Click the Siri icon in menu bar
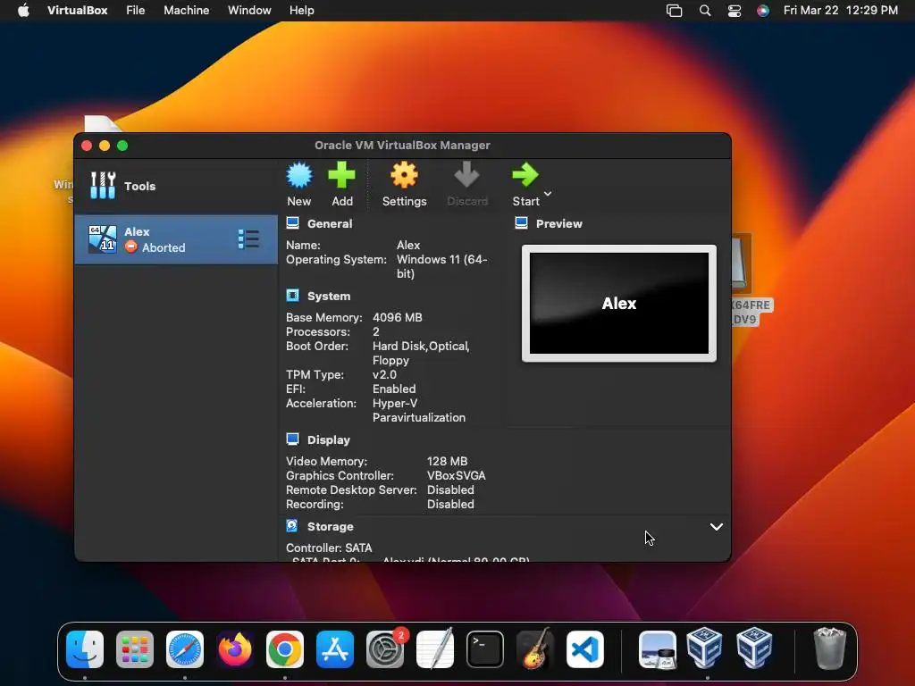This screenshot has height=686, width=915. tap(763, 11)
